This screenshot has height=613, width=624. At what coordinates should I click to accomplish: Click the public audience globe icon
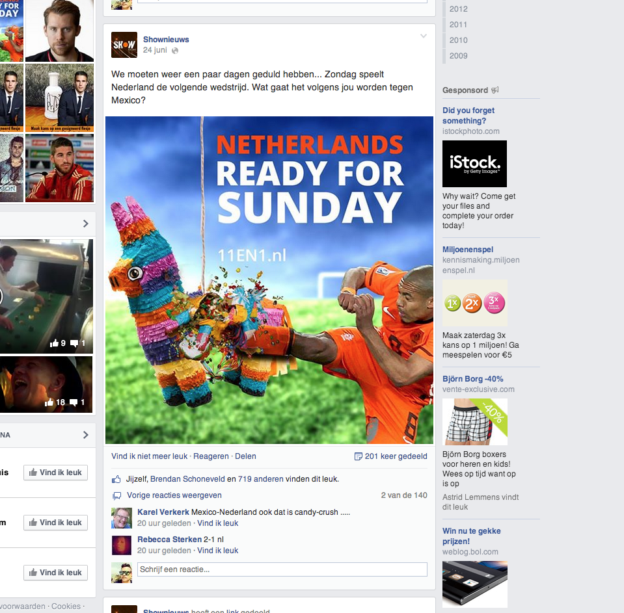click(x=174, y=51)
